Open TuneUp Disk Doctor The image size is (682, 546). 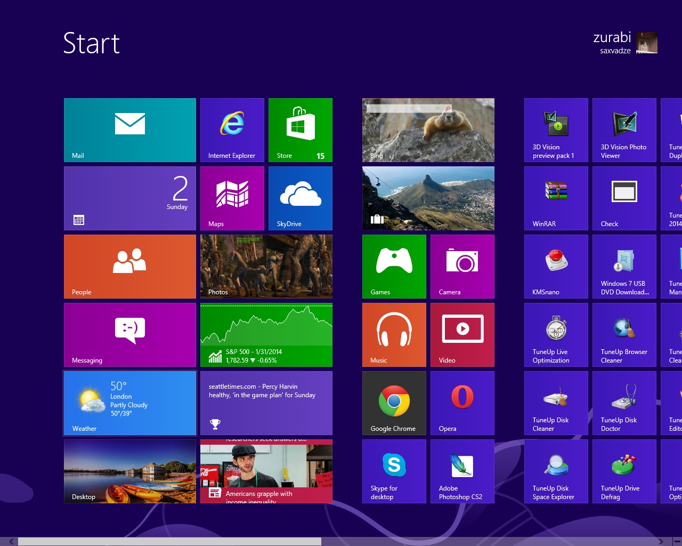pos(624,403)
